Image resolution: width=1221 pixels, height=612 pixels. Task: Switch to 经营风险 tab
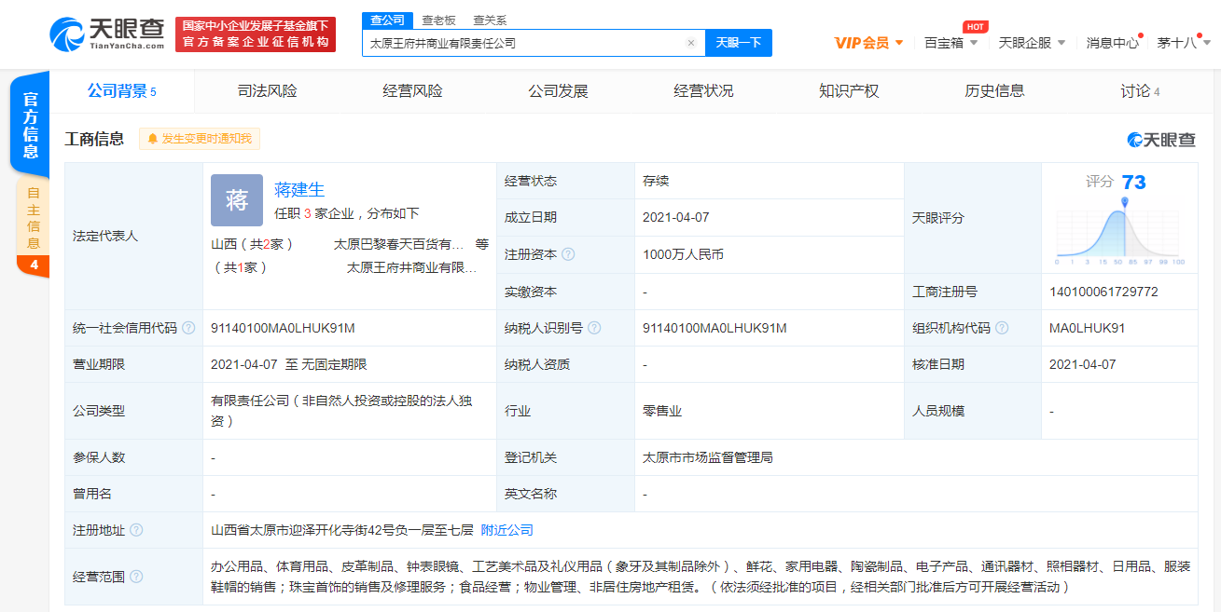pos(413,91)
